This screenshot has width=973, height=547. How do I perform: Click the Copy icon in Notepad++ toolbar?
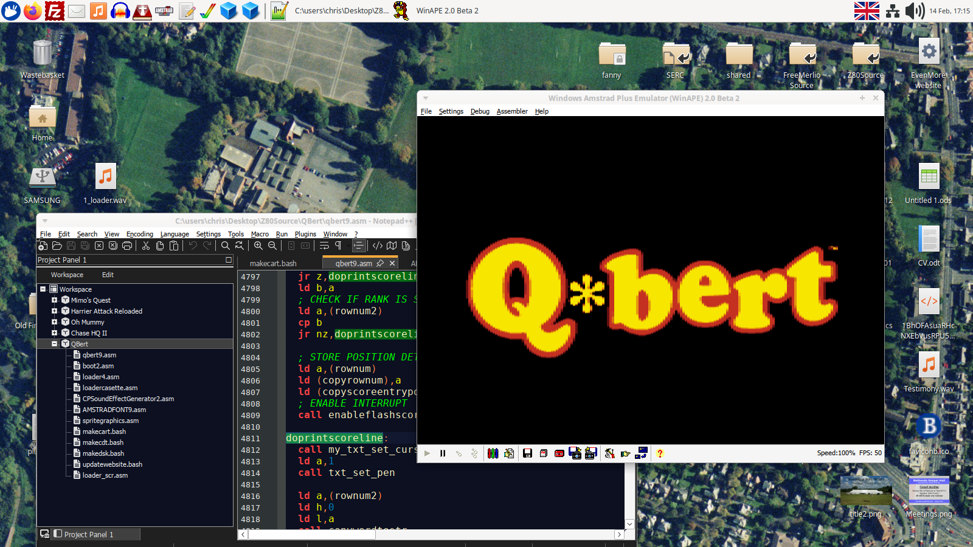click(x=160, y=246)
